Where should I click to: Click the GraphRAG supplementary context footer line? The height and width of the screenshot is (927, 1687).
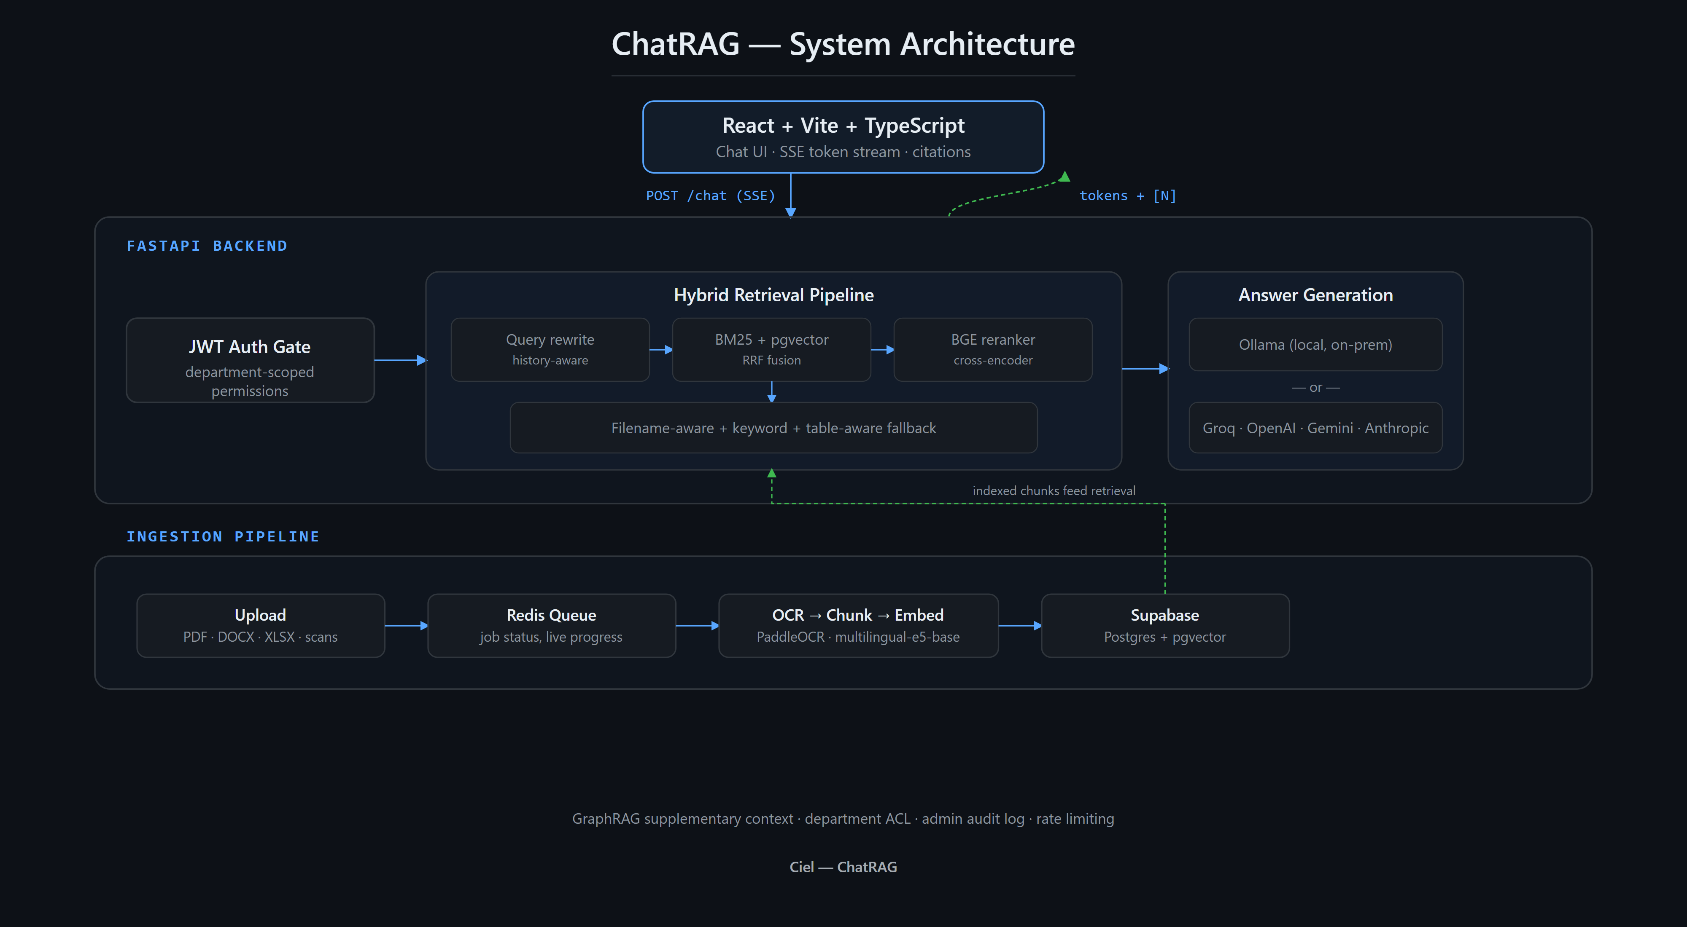click(843, 818)
